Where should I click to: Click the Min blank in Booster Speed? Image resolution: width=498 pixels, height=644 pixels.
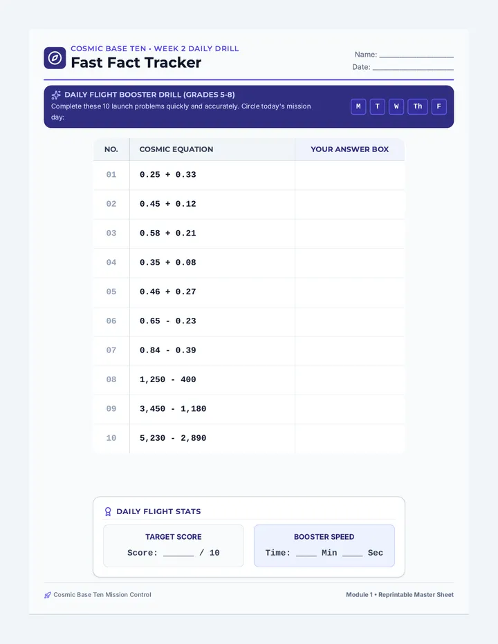[306, 553]
